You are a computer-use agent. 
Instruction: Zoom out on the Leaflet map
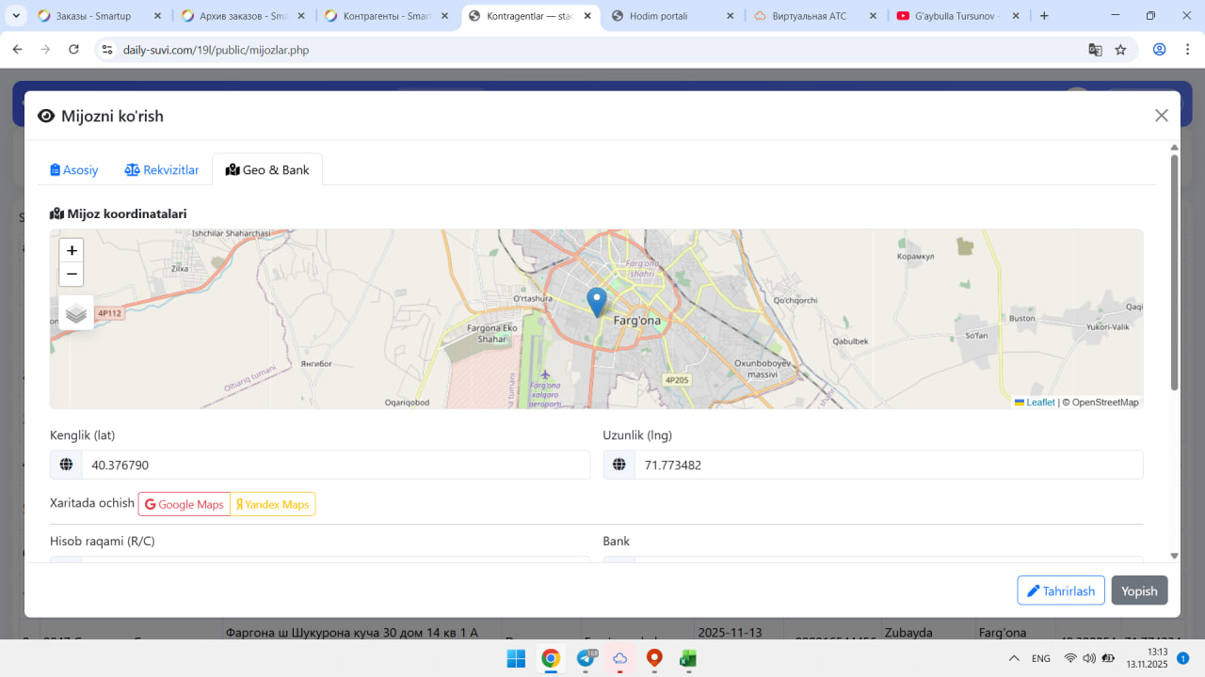pyautogui.click(x=72, y=275)
